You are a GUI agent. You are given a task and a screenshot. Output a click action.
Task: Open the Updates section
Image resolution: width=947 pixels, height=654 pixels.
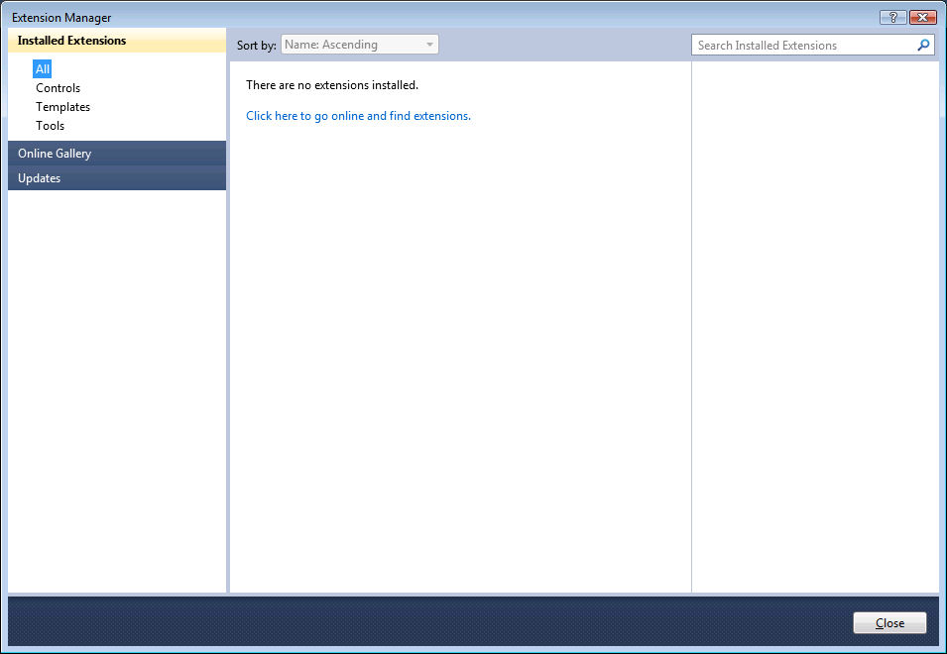tap(117, 178)
